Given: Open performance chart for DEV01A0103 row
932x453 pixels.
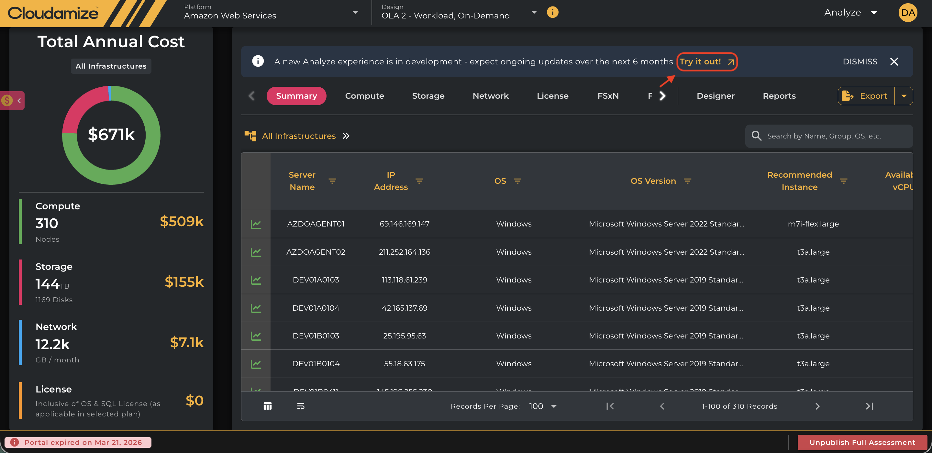Looking at the screenshot, I should point(256,280).
